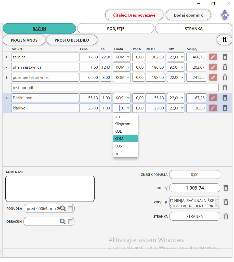The image size is (234, 262).
Task: Open the purple mascot avatar icon
Action: coord(225,15)
